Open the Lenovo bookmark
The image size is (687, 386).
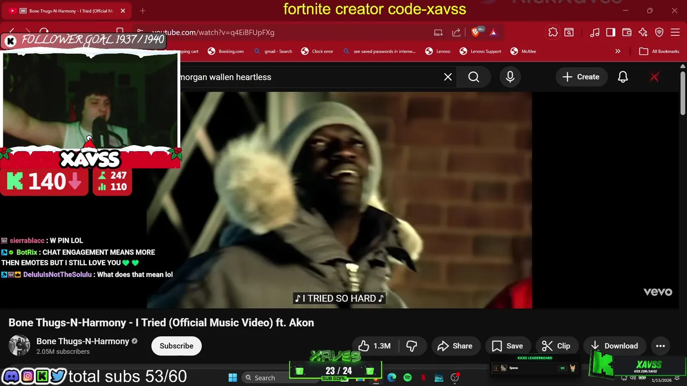(438, 51)
